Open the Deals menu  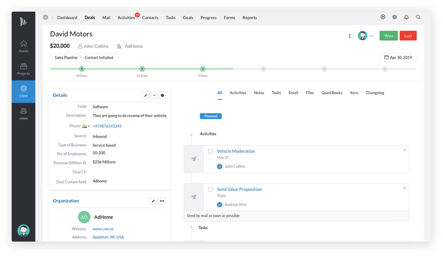click(x=90, y=18)
